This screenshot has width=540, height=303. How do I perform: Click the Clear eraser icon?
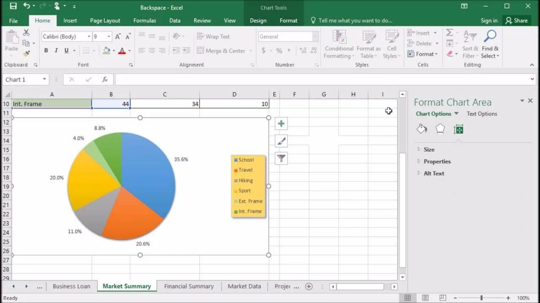449,54
